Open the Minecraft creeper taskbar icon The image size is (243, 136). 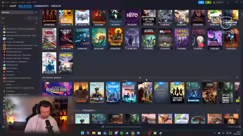point(110,133)
